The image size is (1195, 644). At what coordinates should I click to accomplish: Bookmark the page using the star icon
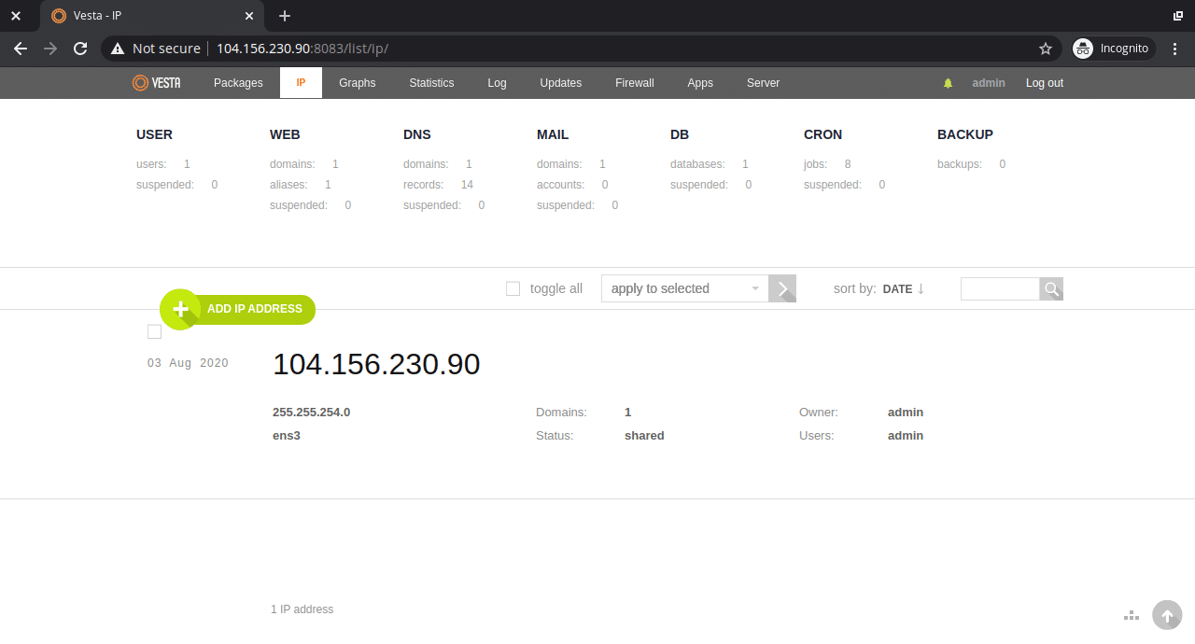pyautogui.click(x=1046, y=48)
